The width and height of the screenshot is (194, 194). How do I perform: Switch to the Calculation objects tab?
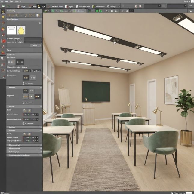point(55,6)
